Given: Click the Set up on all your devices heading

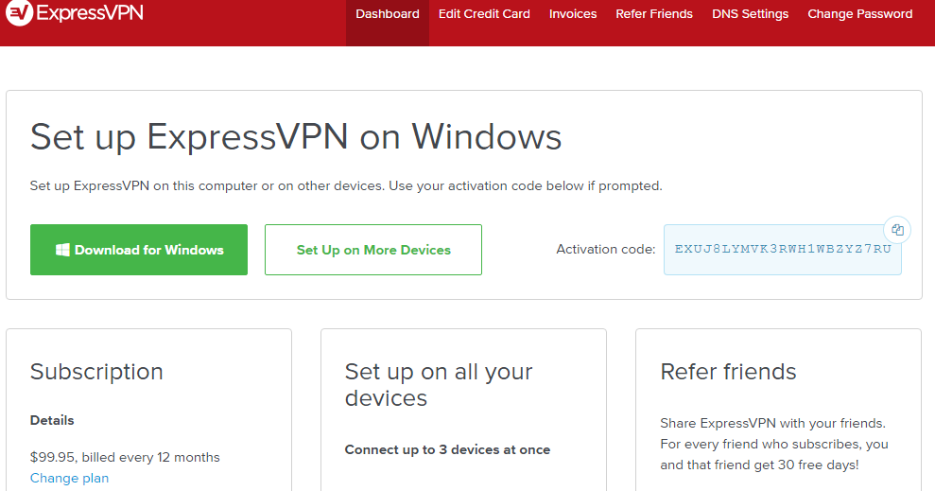Looking at the screenshot, I should [x=439, y=384].
